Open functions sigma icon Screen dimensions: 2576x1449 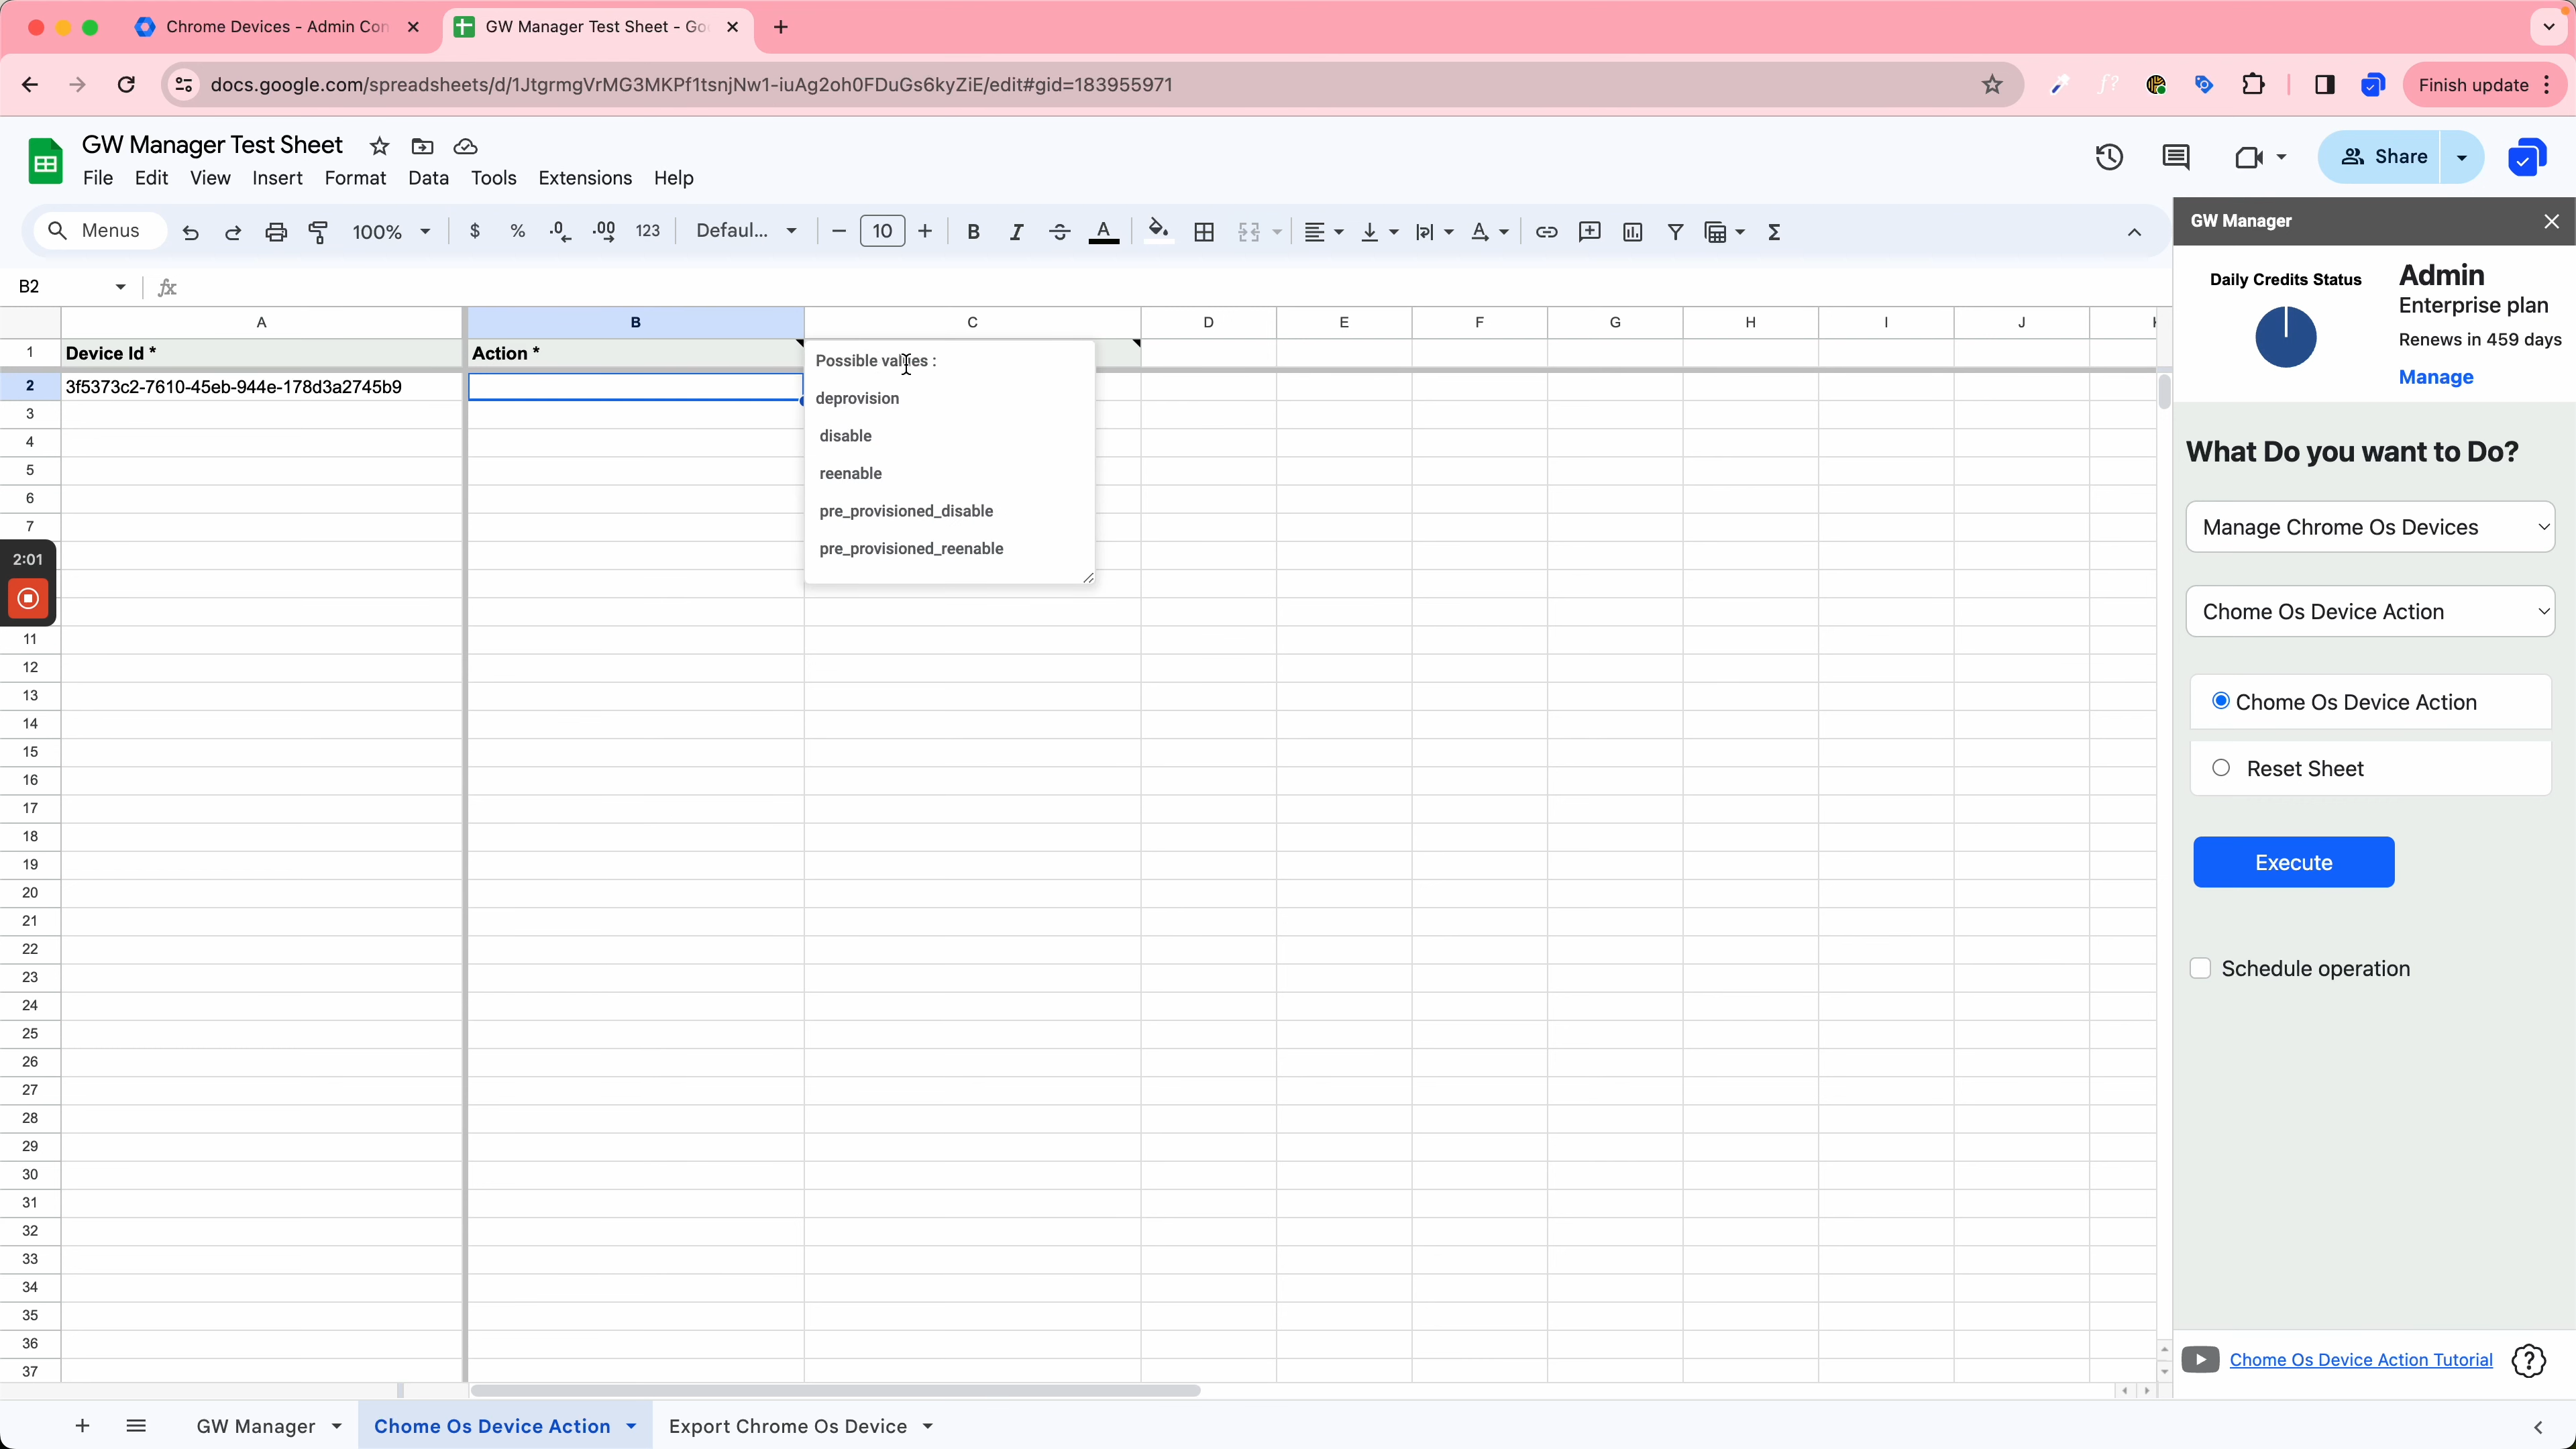1774,232
